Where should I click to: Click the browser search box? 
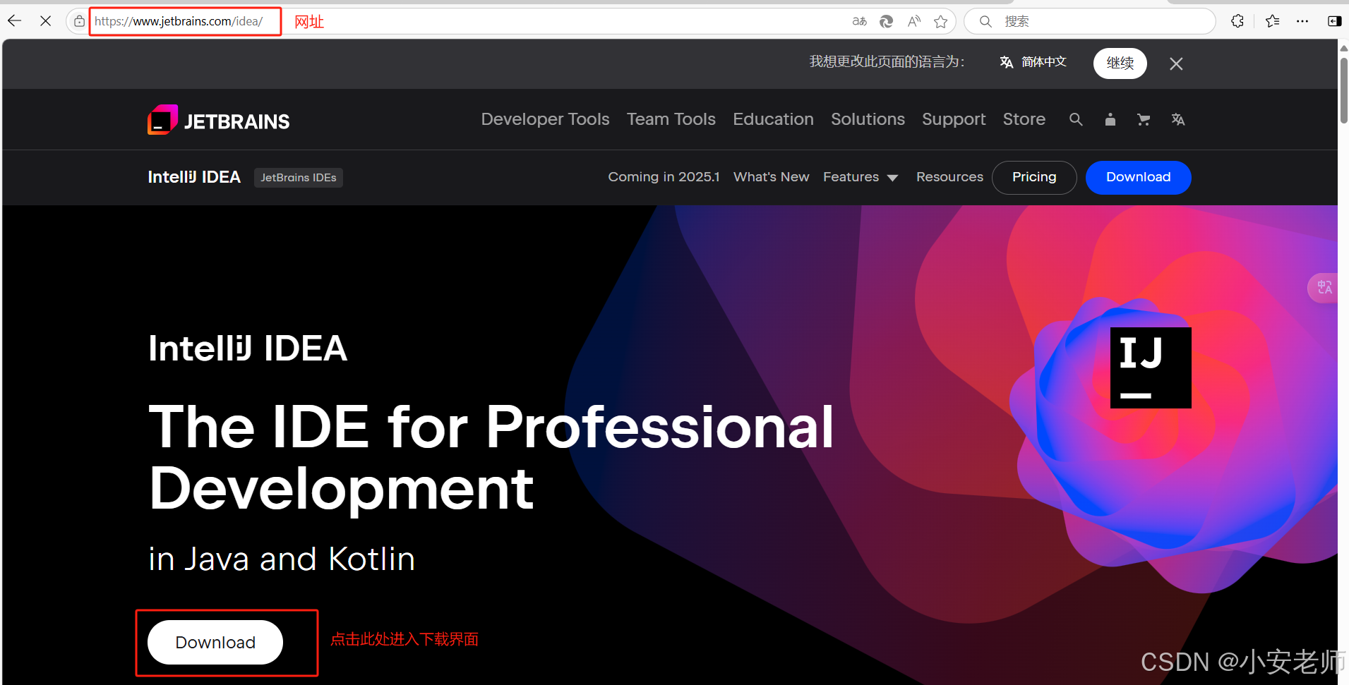click(1090, 21)
